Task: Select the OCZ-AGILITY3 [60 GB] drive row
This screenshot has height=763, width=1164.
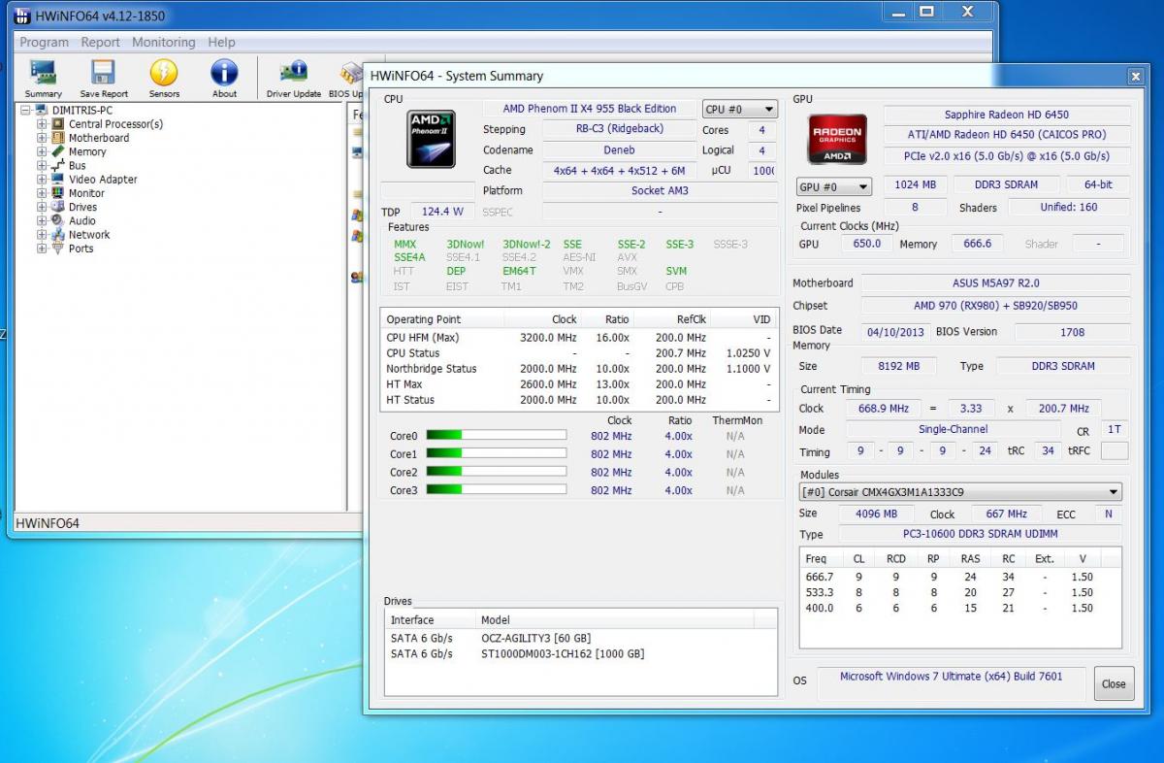Action: point(580,638)
